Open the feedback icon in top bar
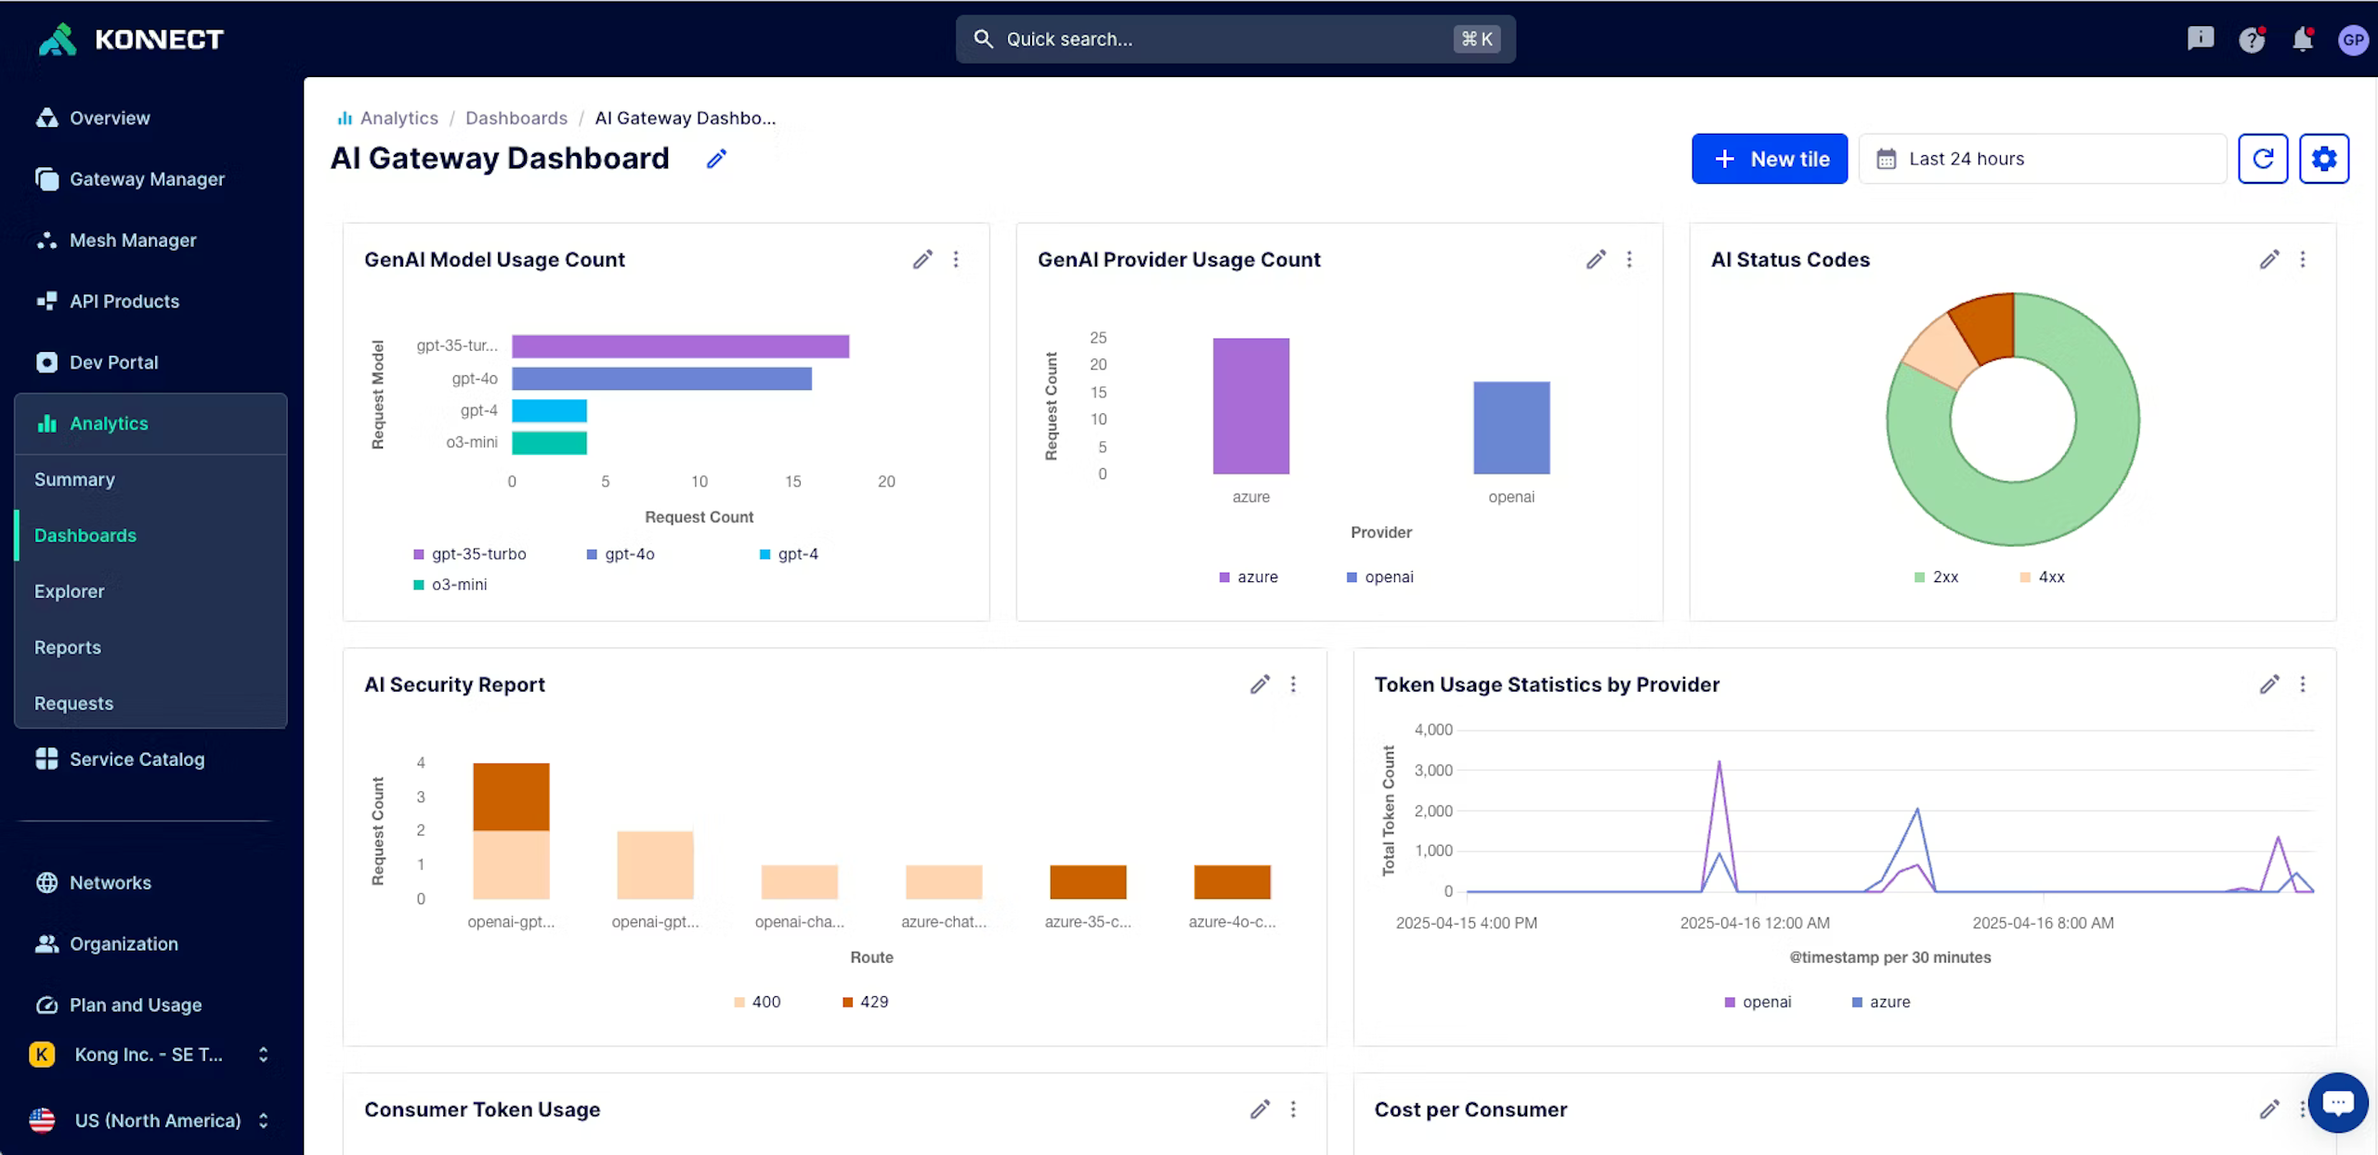Viewport: 2378px width, 1155px height. 2200,39
